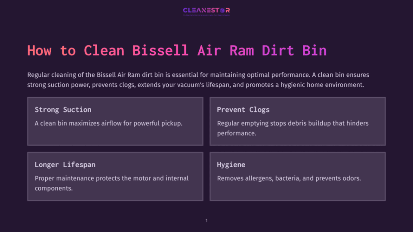Click the word Bissell in the title
413x232 pixels.
click(x=160, y=50)
